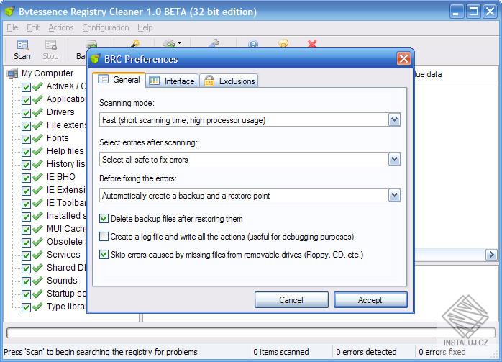Click the 0 errors detected status text
Screen dimensions: 502x362
coord(366,352)
